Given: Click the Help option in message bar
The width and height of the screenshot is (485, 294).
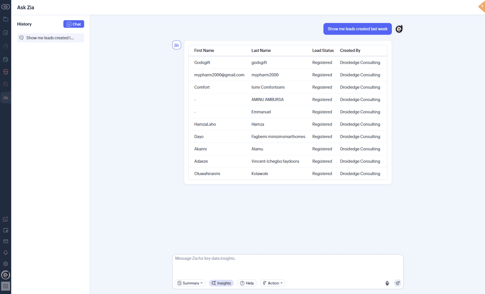Looking at the screenshot, I should click(247, 283).
